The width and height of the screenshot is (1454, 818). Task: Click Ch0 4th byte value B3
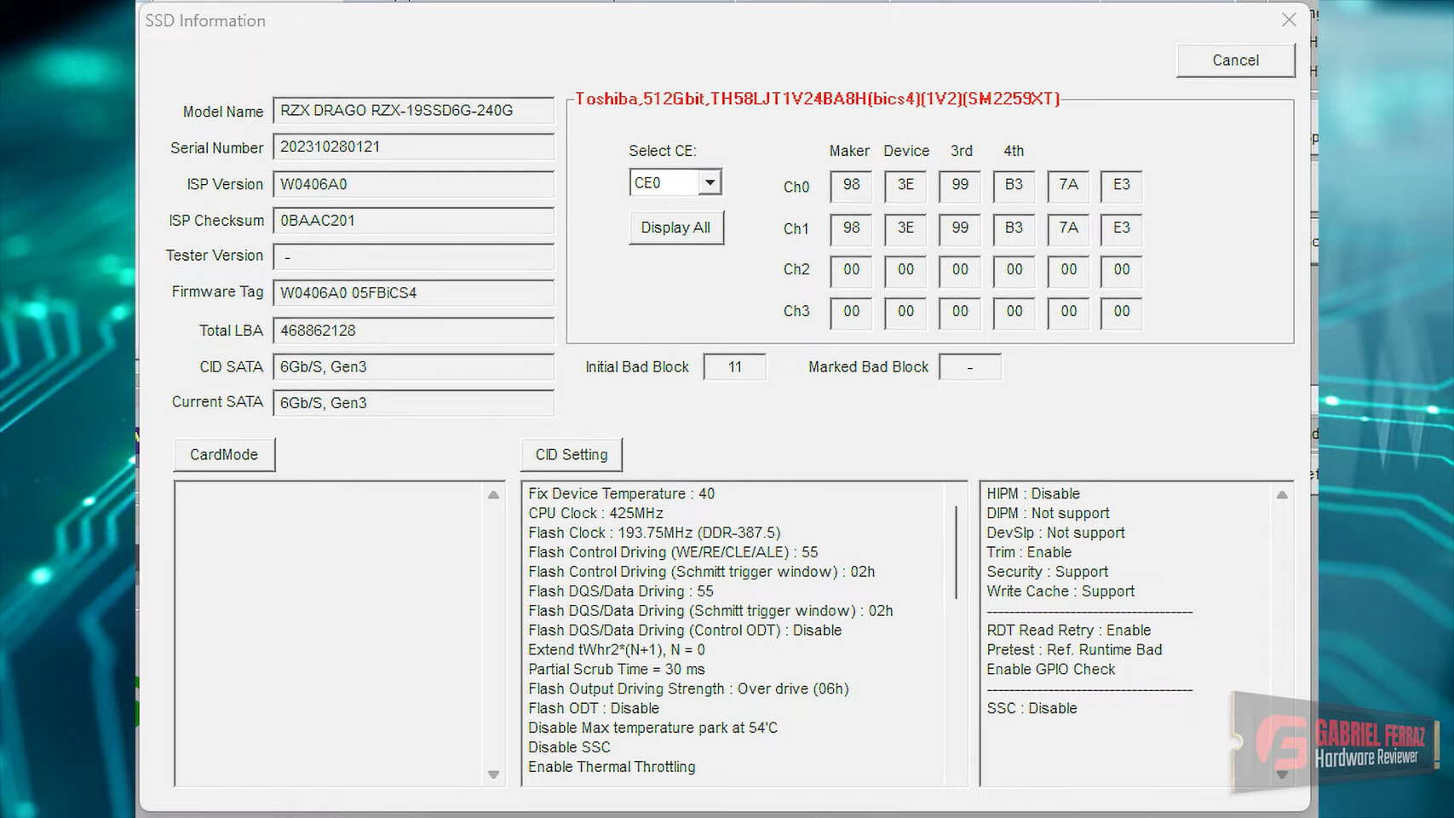tap(1014, 186)
